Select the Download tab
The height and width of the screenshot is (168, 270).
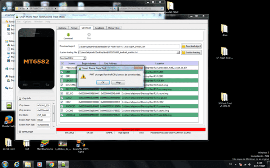click(86, 28)
